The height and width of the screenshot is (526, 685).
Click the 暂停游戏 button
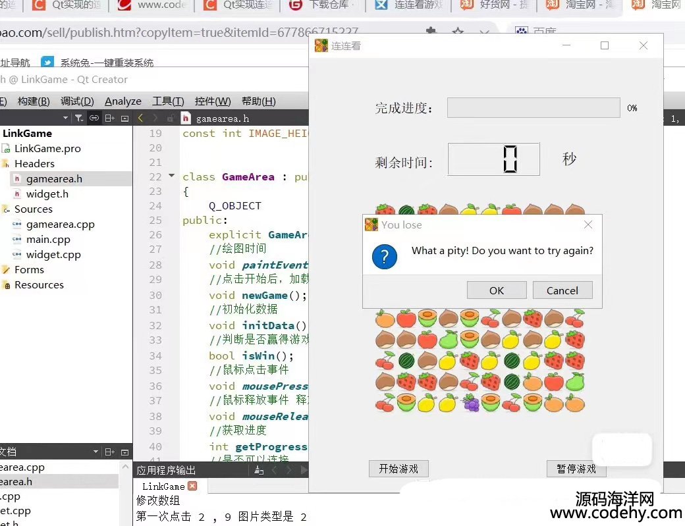[576, 468]
